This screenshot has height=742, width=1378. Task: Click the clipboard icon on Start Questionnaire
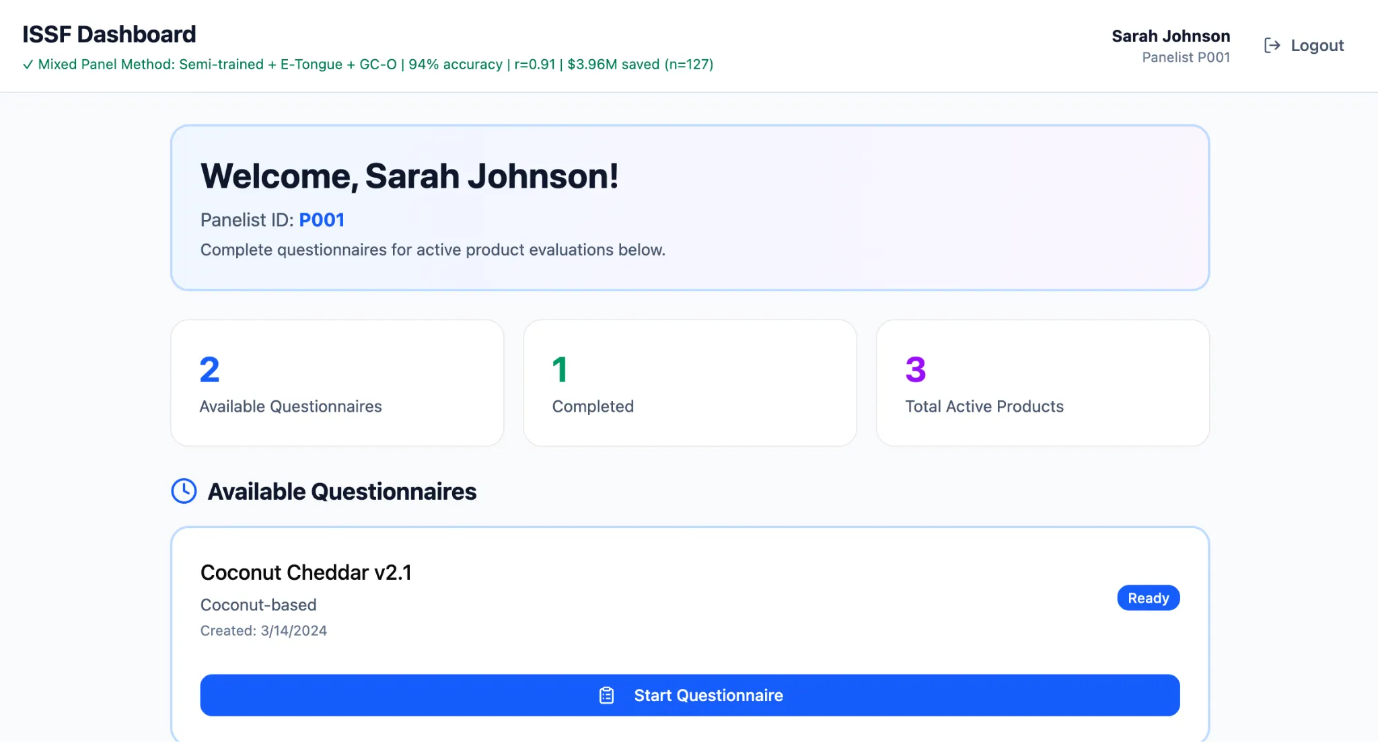[x=606, y=695]
